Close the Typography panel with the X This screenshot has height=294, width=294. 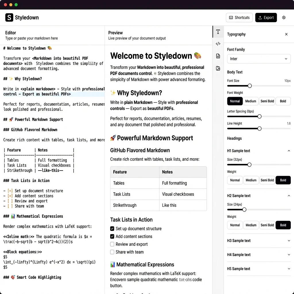(286, 34)
